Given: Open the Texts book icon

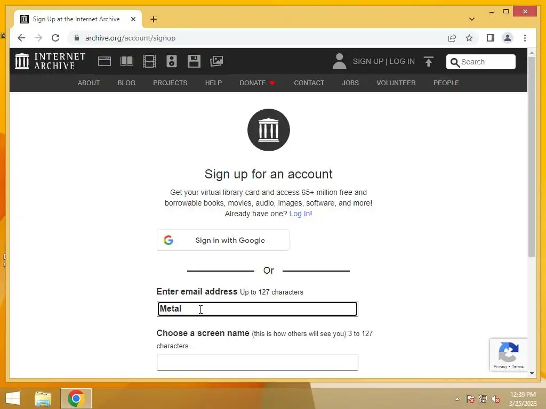Looking at the screenshot, I should [127, 61].
